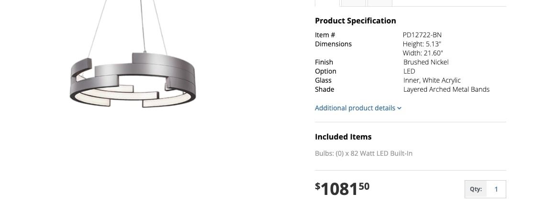Switch to the middle tab above Product Specification
The height and width of the screenshot is (215, 545).
354,2
